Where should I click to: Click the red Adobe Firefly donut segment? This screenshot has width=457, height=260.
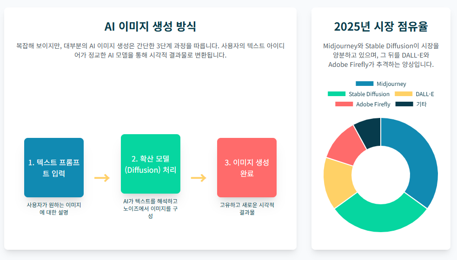coord(347,145)
